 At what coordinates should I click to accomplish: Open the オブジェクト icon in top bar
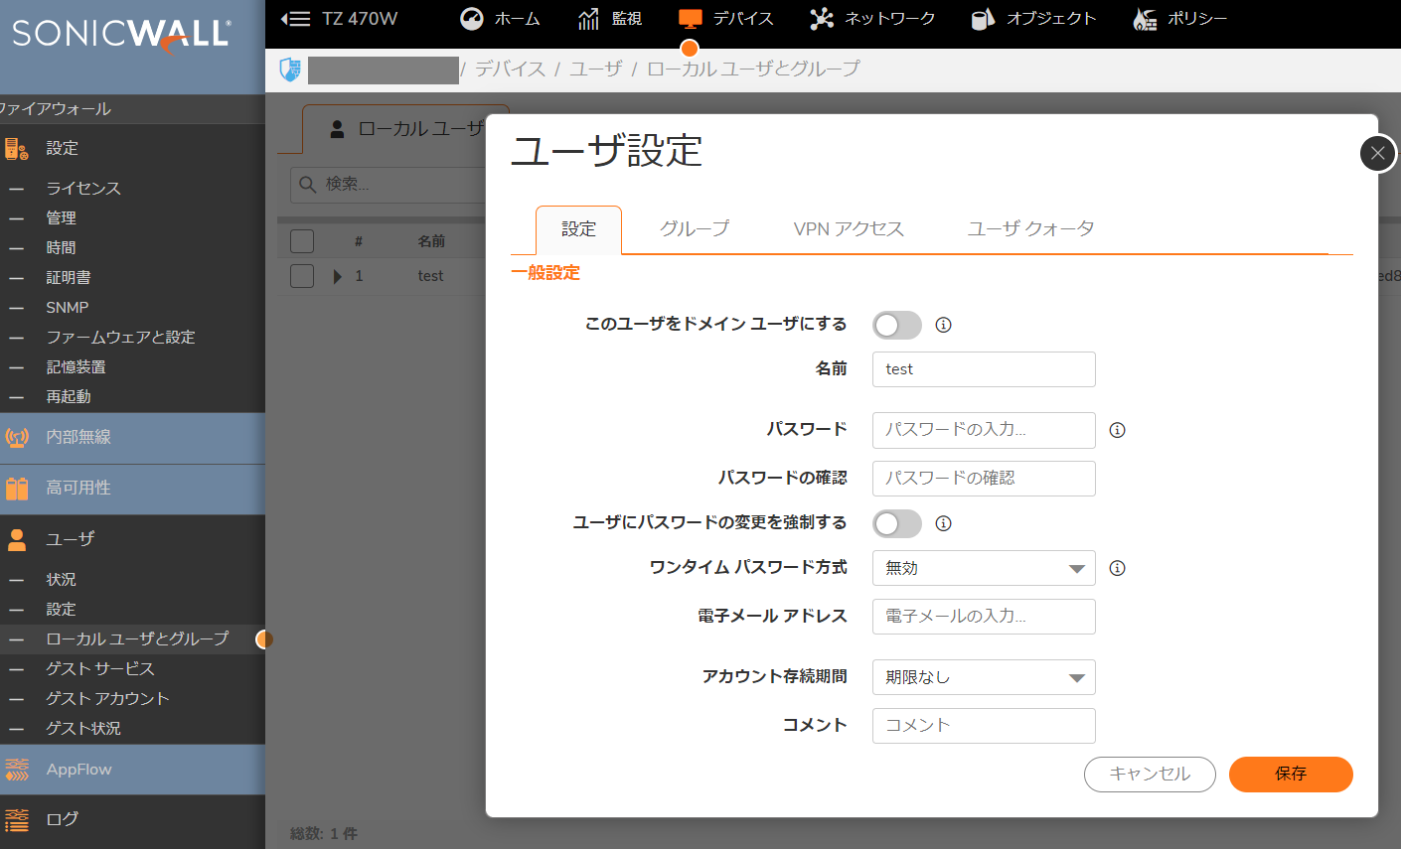coord(983,18)
